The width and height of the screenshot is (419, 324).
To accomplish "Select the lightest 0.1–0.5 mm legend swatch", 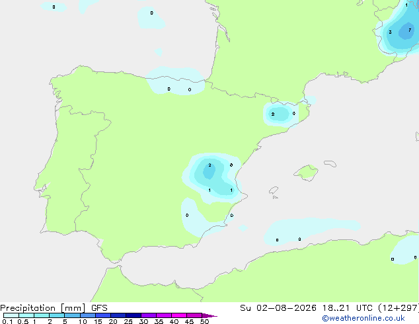I will [x=11, y=315].
